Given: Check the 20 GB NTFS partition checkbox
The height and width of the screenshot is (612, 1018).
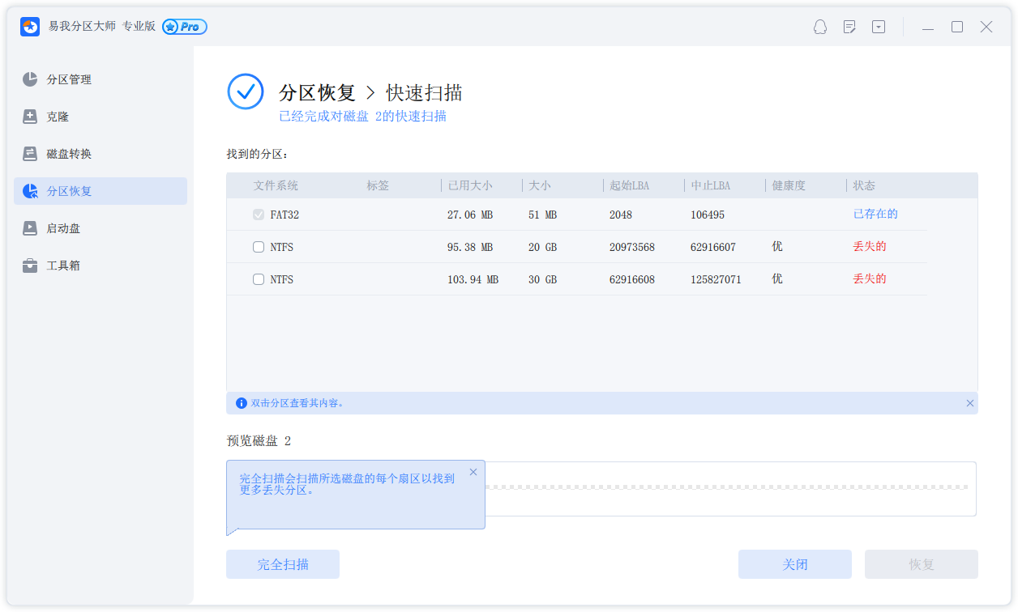Looking at the screenshot, I should 259,247.
